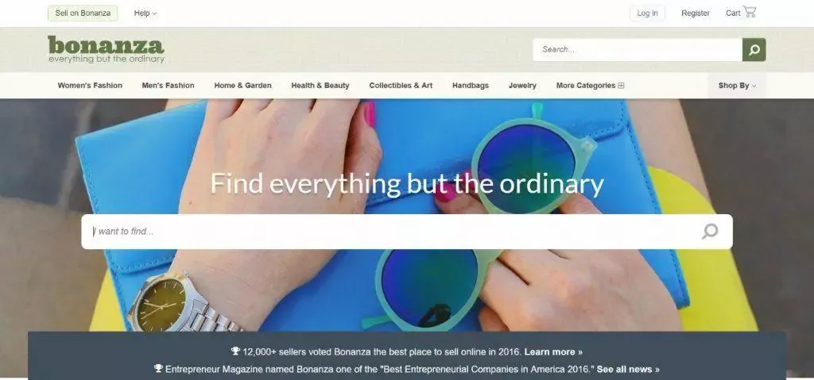Focus the 'I want to find...' search field

pyautogui.click(x=407, y=232)
